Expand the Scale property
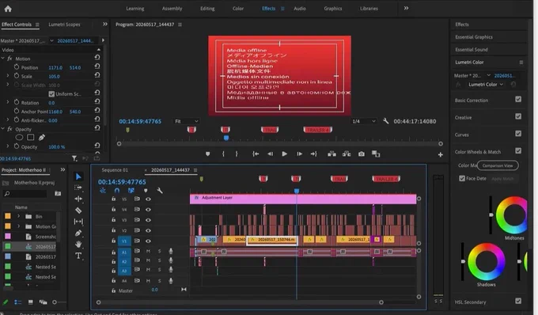The width and height of the screenshot is (538, 315). click(x=8, y=75)
